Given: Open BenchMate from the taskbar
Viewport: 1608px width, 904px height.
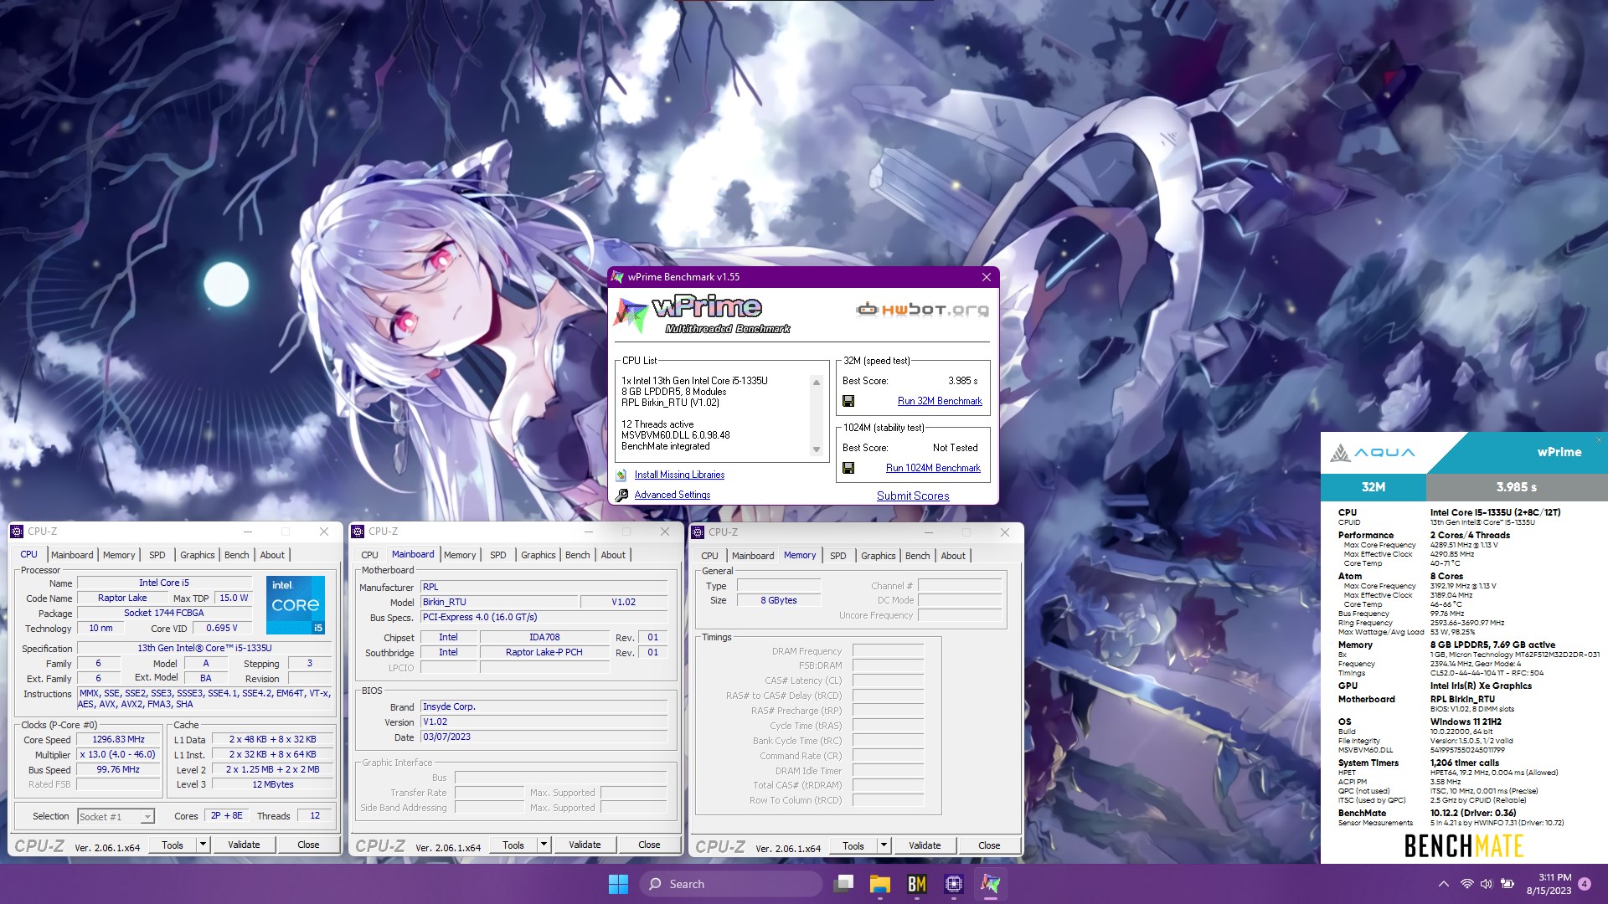Looking at the screenshot, I should click(916, 884).
